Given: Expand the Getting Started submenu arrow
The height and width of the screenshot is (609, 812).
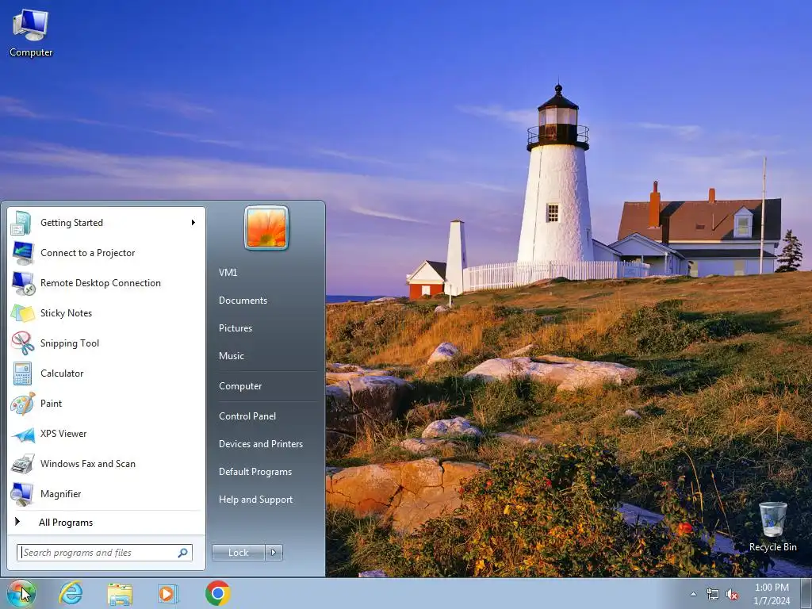Looking at the screenshot, I should (193, 223).
